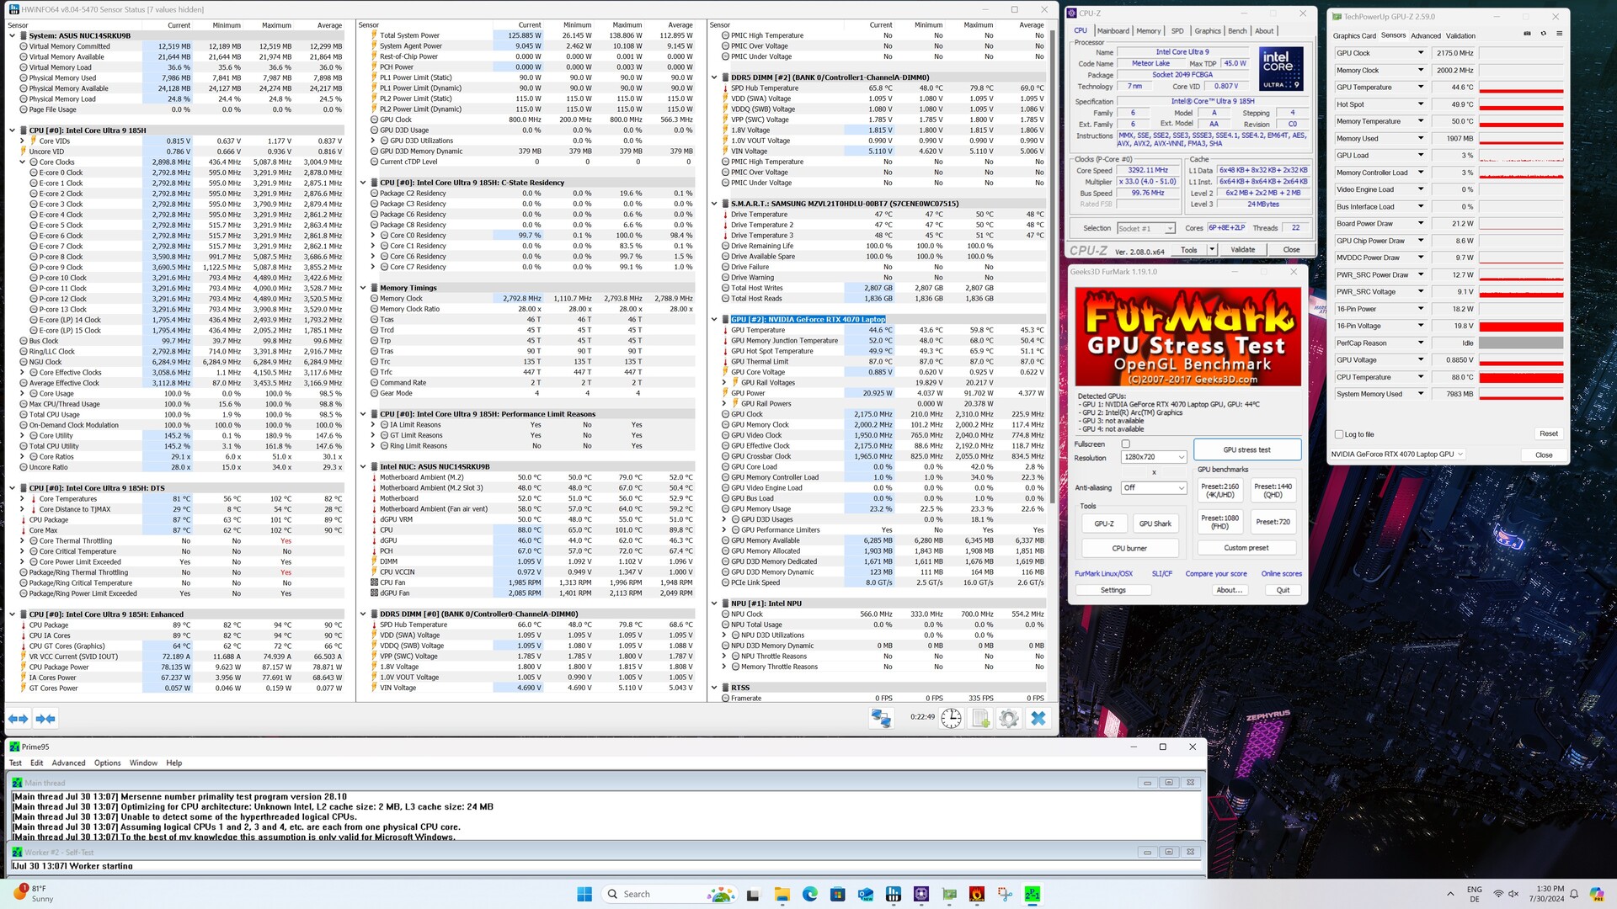Enable GPU-Z Log to file checkbox

(1339, 434)
